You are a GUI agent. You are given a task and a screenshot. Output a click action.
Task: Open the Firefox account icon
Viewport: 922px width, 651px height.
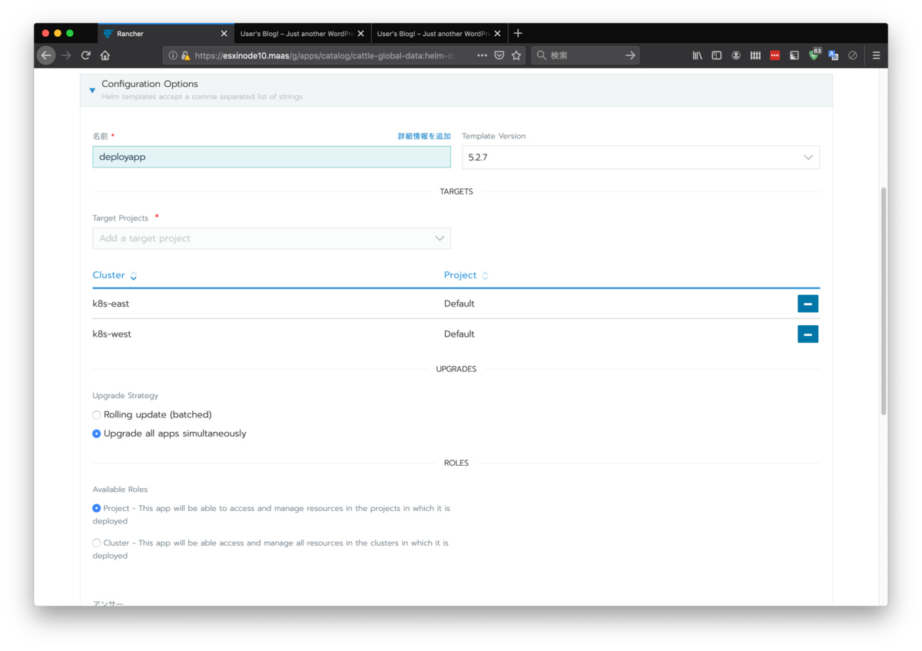click(x=736, y=55)
